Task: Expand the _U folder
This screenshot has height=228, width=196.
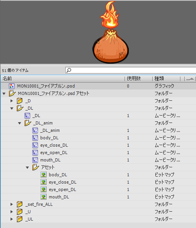Action: (12, 212)
